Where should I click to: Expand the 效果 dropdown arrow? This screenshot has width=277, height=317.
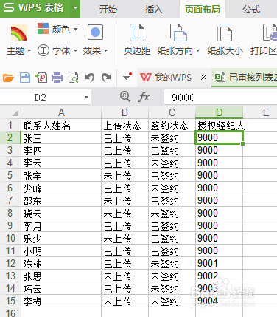coord(106,51)
